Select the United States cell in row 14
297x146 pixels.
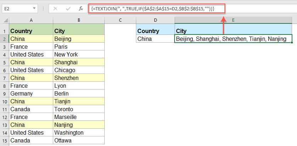point(31,133)
